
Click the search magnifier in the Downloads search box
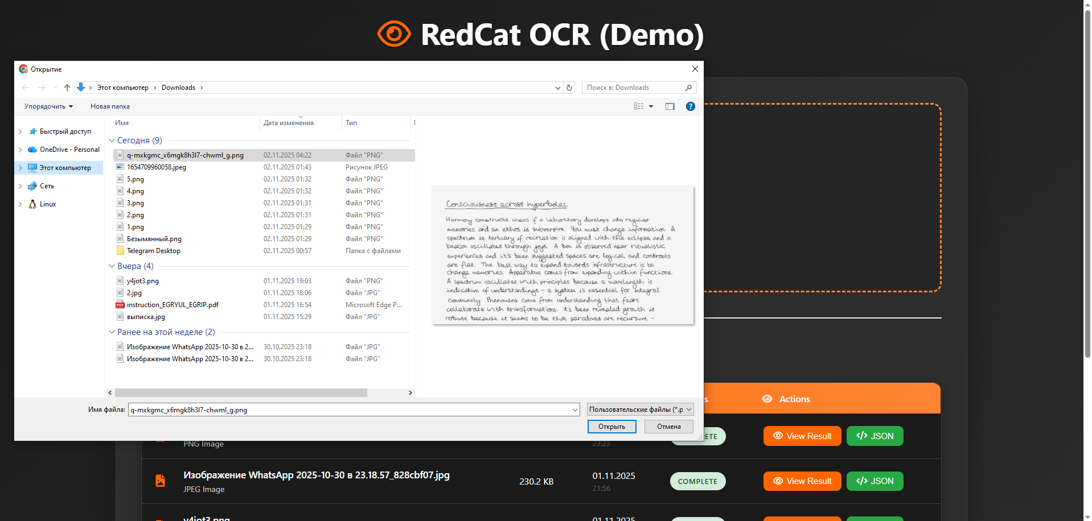(688, 88)
